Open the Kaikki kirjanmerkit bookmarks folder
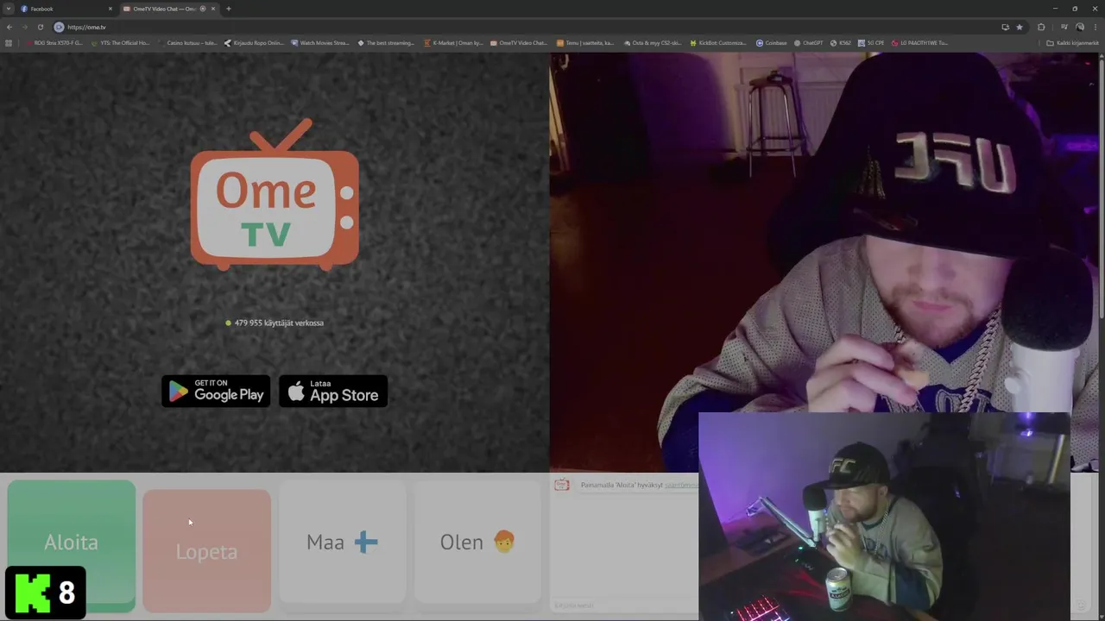Image resolution: width=1105 pixels, height=621 pixels. (x=1072, y=42)
